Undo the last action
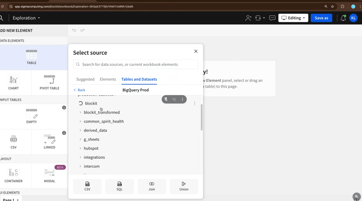This screenshot has width=362, height=201. pos(74,30)
